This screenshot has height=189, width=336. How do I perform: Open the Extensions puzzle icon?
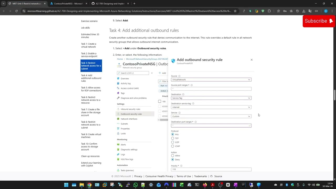[269, 11]
